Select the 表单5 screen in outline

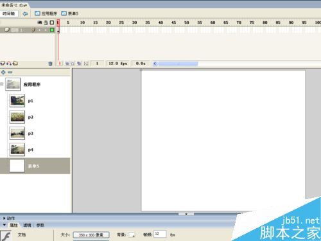[x=35, y=166]
